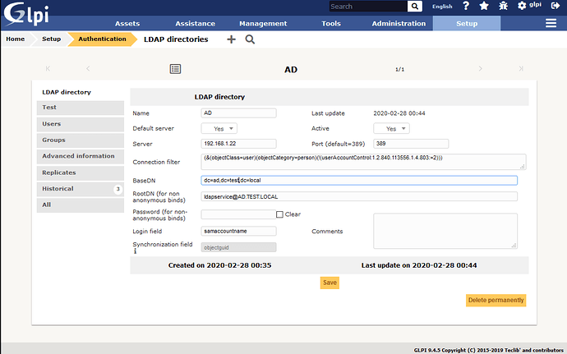Image resolution: width=567 pixels, height=354 pixels.
Task: Open the Tools menu
Action: point(331,24)
